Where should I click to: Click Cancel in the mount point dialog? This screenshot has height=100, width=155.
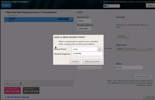tap(75, 61)
